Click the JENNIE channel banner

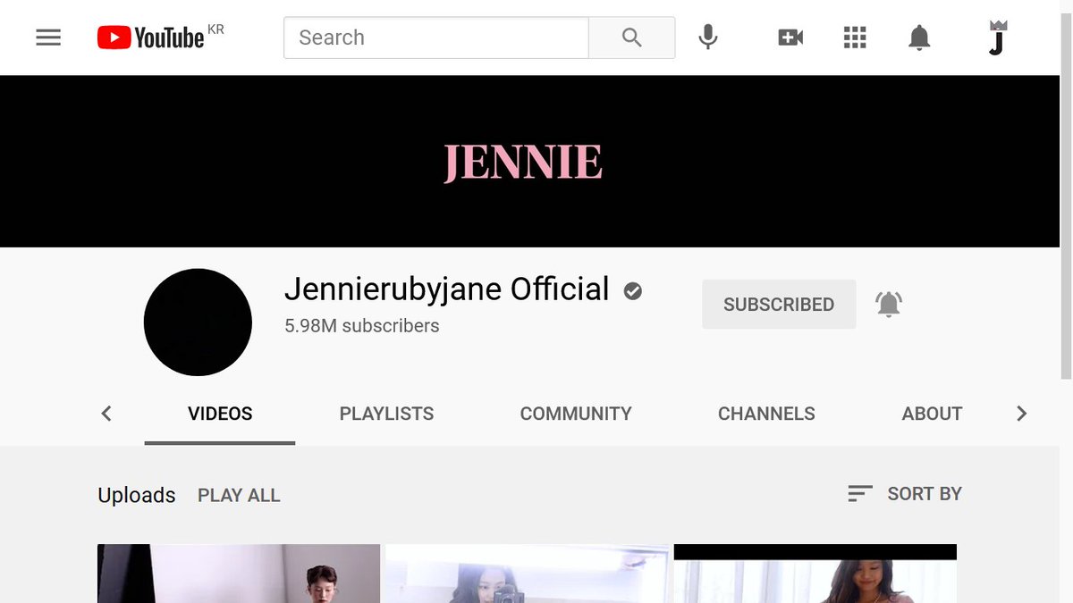pos(529,161)
